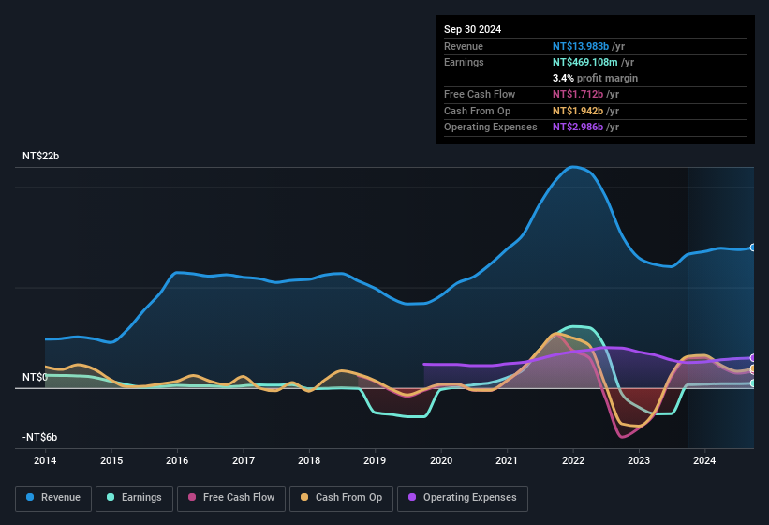Click the teal Earnings endpoint marker
769x525 pixels.
753,383
